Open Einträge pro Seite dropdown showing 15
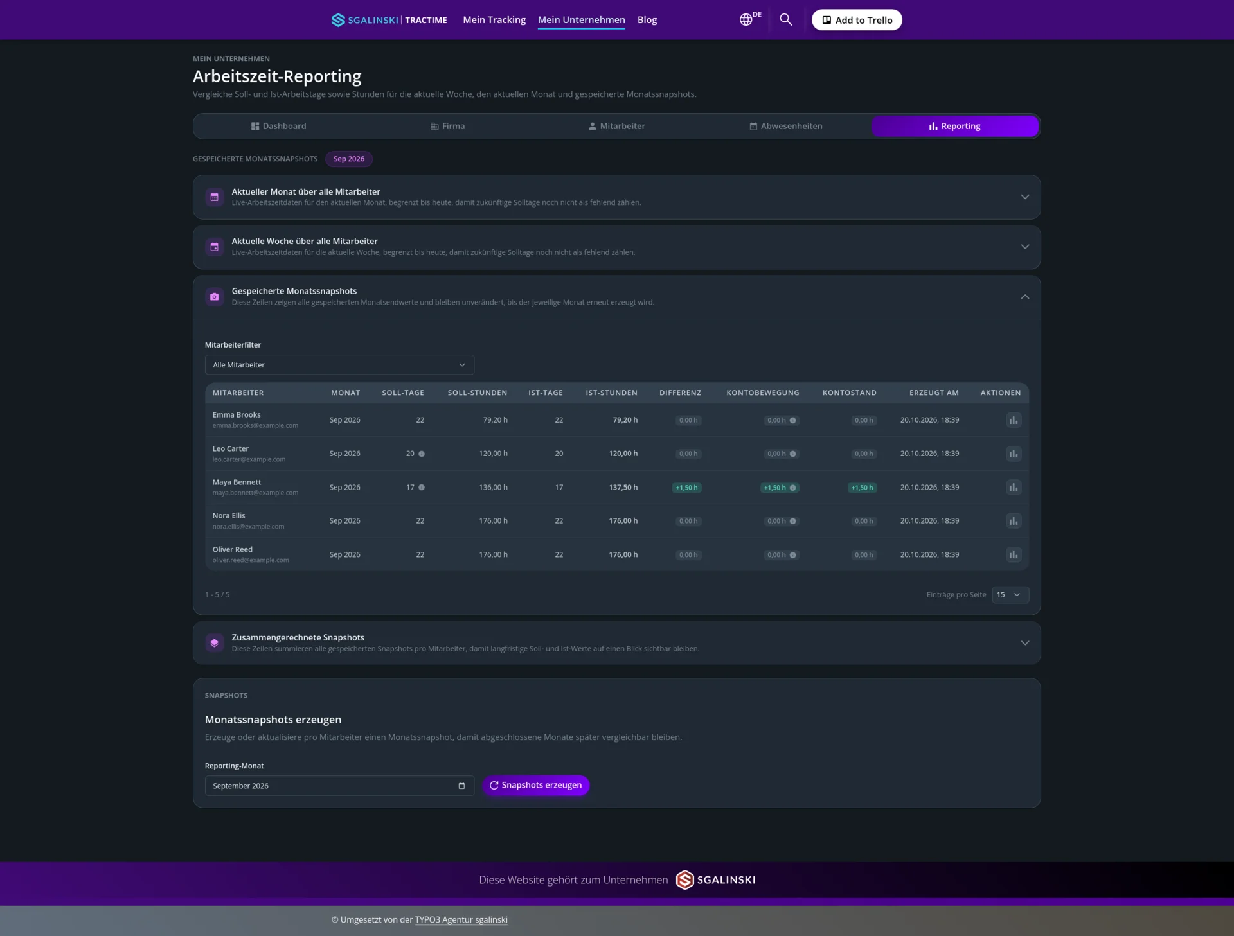 pos(1010,595)
